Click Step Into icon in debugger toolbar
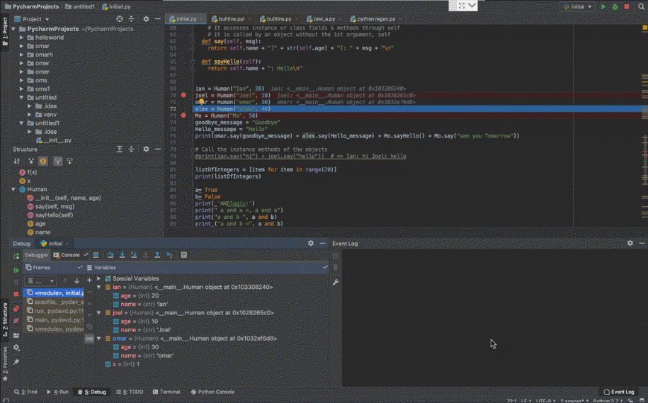Viewport: 648px width, 403px height. [x=123, y=255]
